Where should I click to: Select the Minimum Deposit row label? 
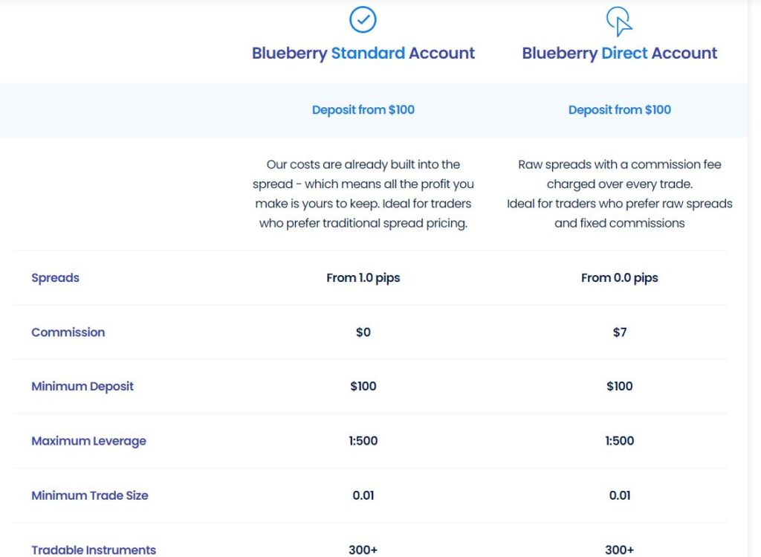tap(82, 387)
